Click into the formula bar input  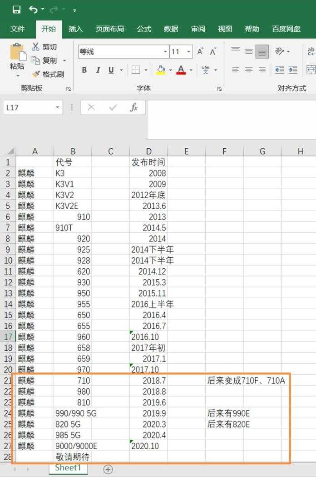point(232,120)
